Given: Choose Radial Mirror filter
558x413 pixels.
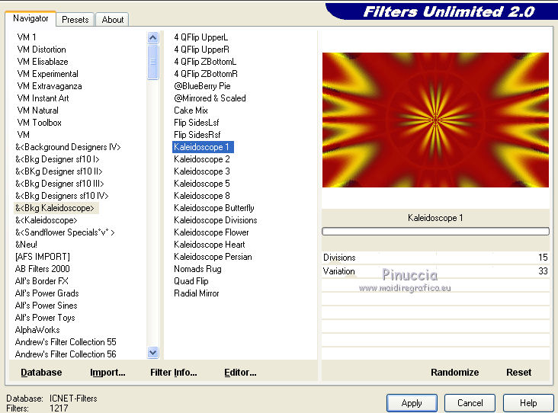Looking at the screenshot, I should 197,293.
